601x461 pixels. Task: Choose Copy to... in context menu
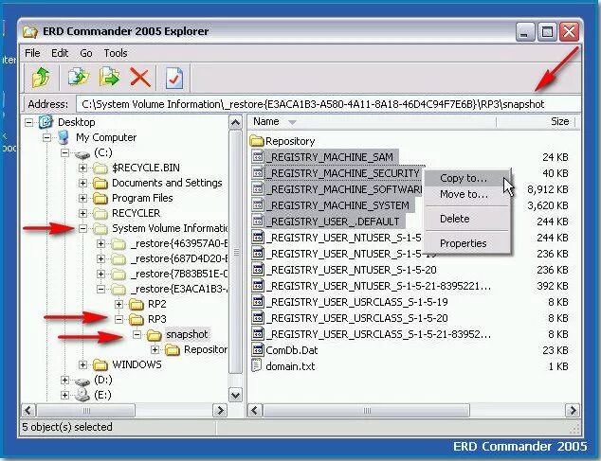(467, 178)
